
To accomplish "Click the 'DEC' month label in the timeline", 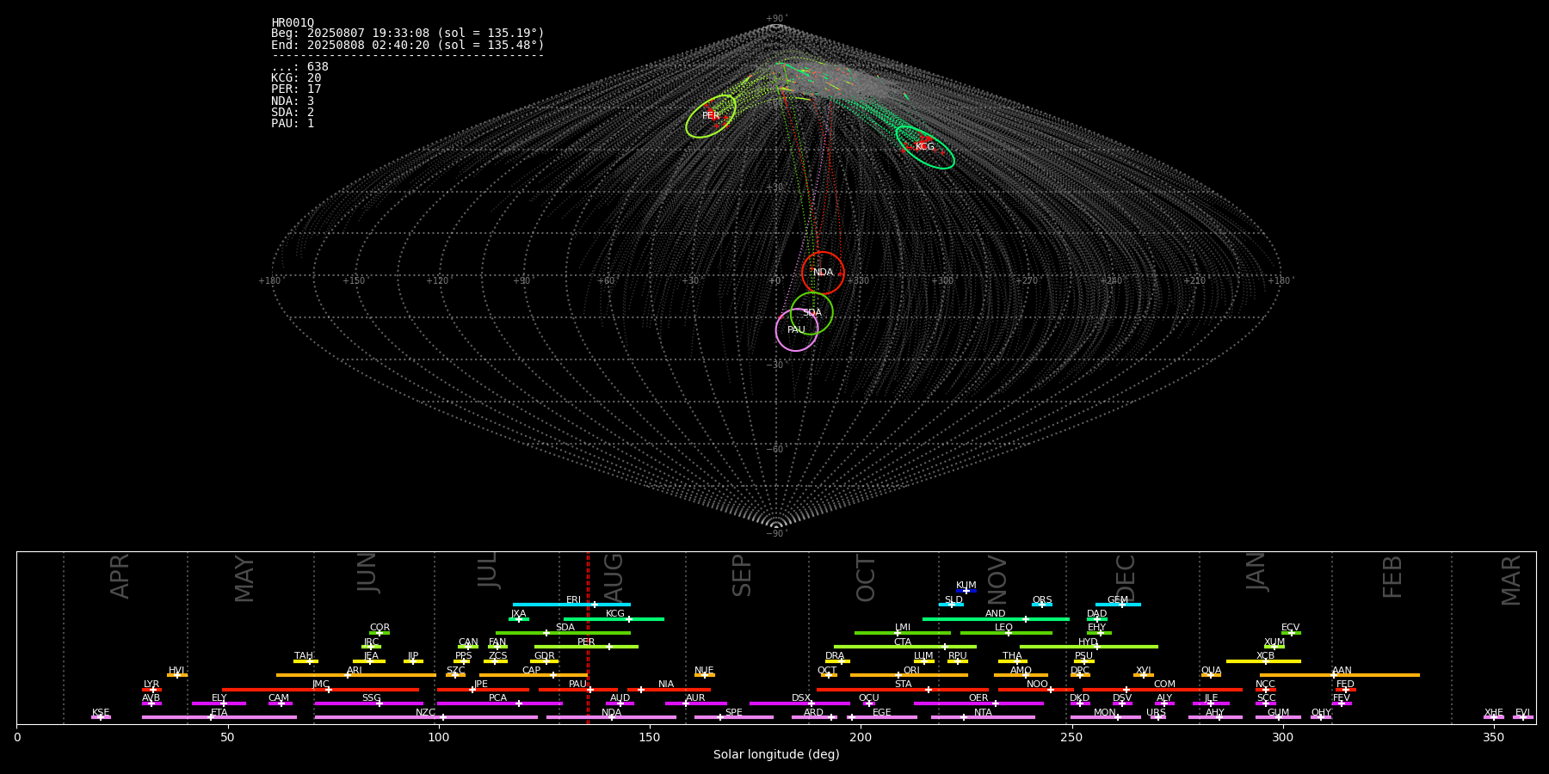I will click(x=1126, y=578).
